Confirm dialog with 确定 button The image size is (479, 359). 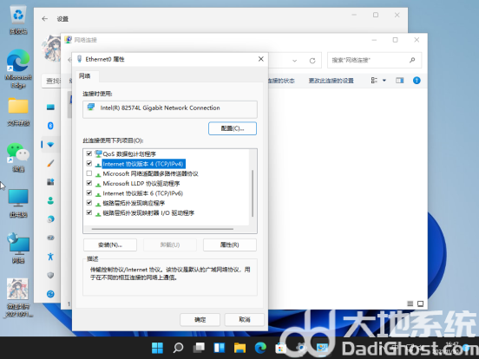click(200, 320)
